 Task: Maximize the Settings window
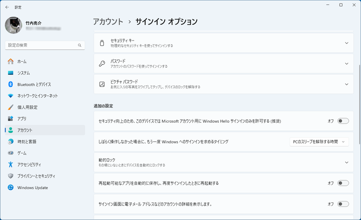[341, 5]
